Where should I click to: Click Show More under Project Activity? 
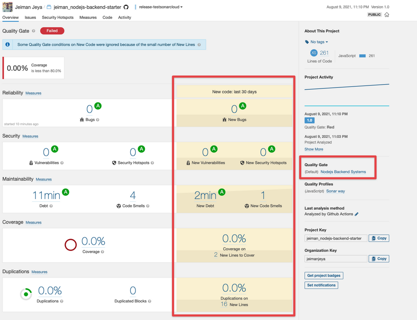(314, 149)
